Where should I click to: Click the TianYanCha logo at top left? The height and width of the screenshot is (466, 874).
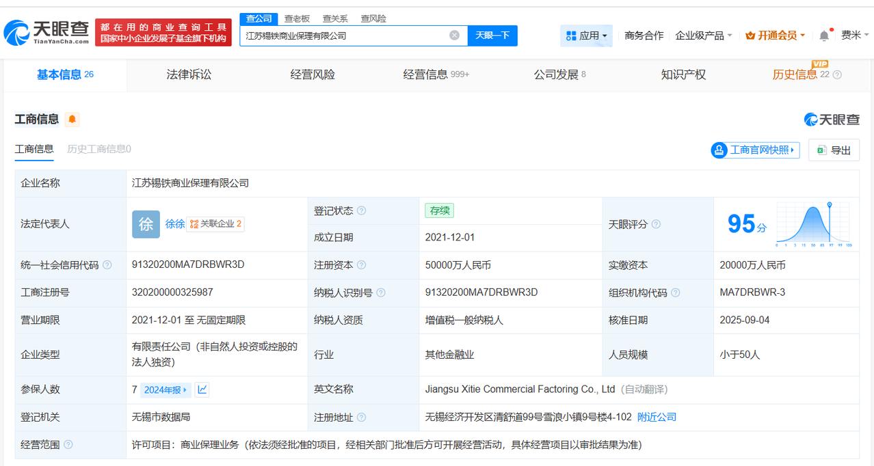(x=47, y=32)
